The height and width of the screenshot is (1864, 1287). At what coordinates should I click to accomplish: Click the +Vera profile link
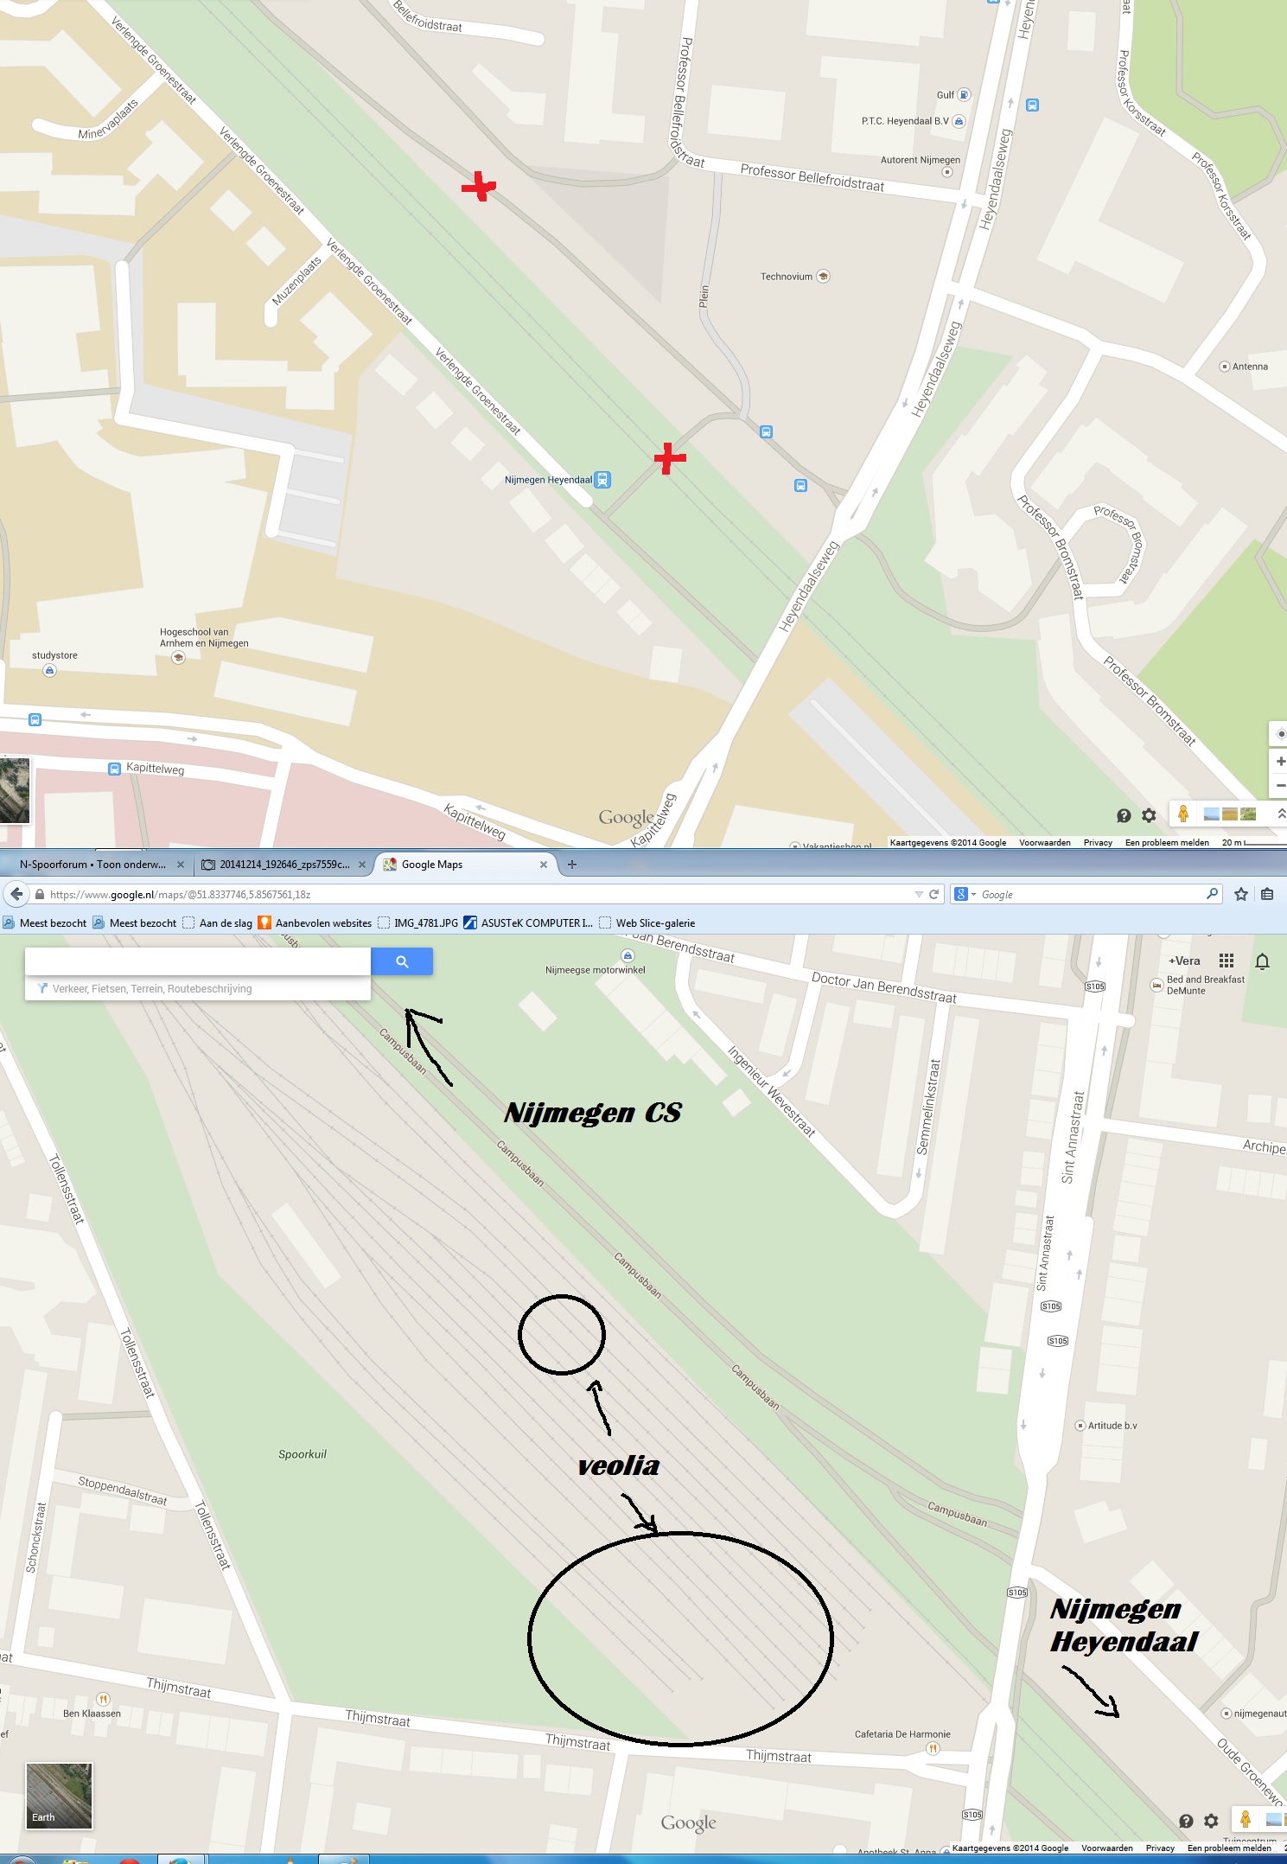[1184, 961]
